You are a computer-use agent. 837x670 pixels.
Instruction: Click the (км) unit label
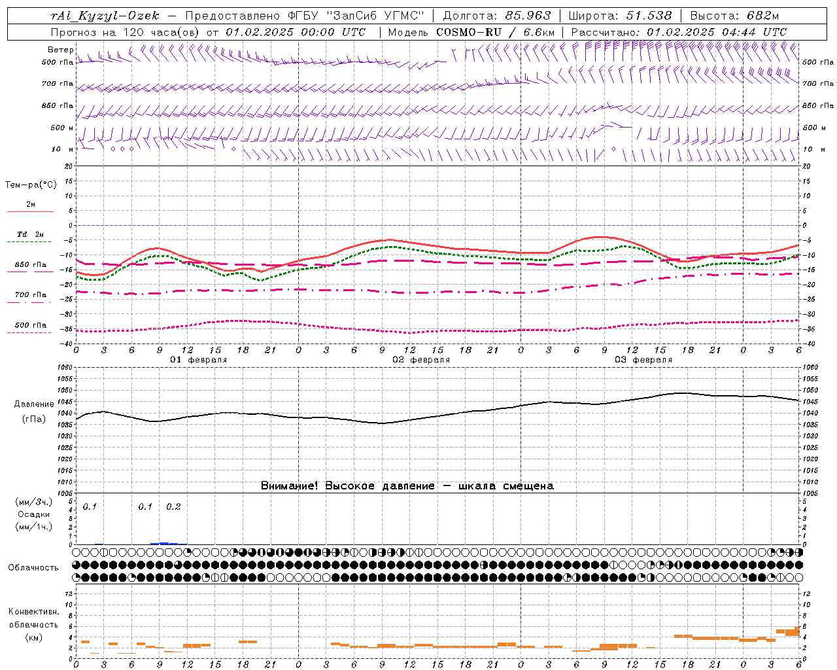coord(34,637)
